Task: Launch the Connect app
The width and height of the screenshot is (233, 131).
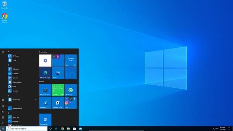Action: coord(22,91)
